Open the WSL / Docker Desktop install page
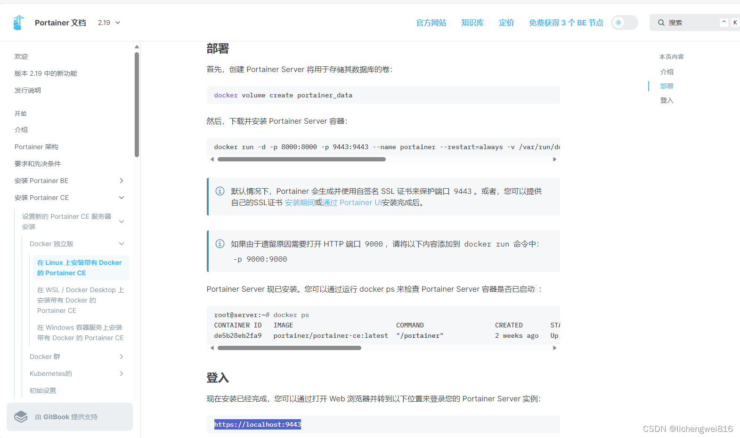The image size is (740, 438). 81,300
